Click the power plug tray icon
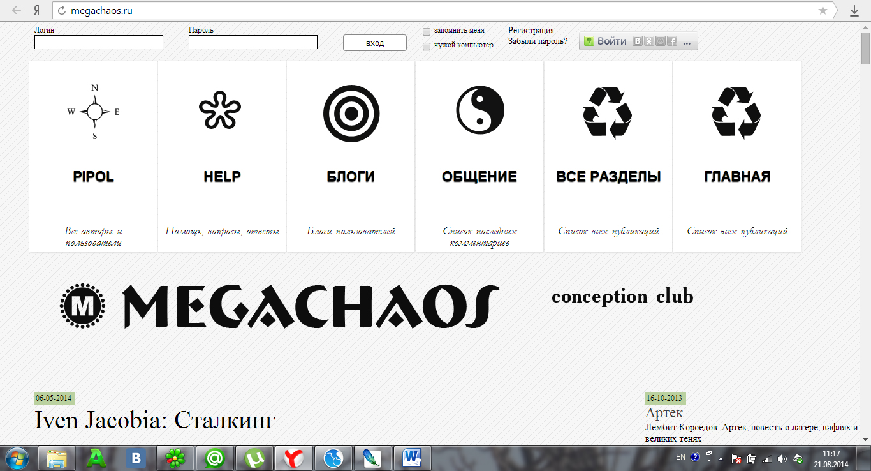This screenshot has width=871, height=471. point(752,458)
